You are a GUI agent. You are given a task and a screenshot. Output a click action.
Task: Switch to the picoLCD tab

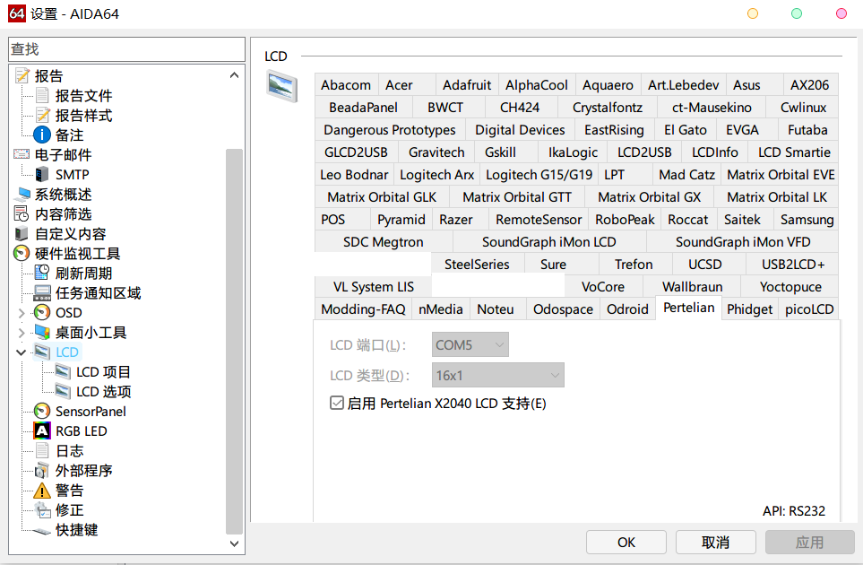pos(808,309)
